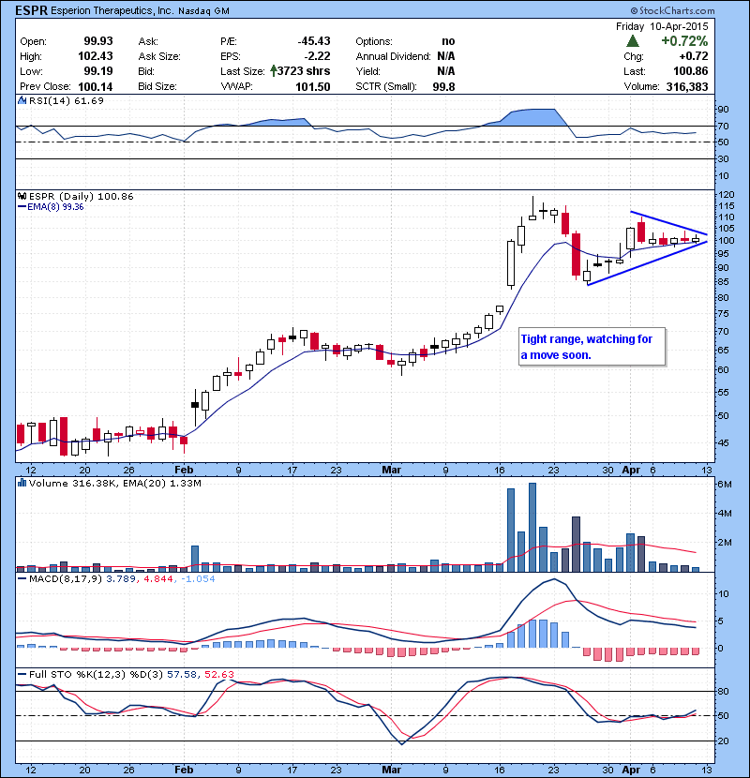Click the Tight range annotation box
Viewport: 750px width, 778px height.
[592, 347]
